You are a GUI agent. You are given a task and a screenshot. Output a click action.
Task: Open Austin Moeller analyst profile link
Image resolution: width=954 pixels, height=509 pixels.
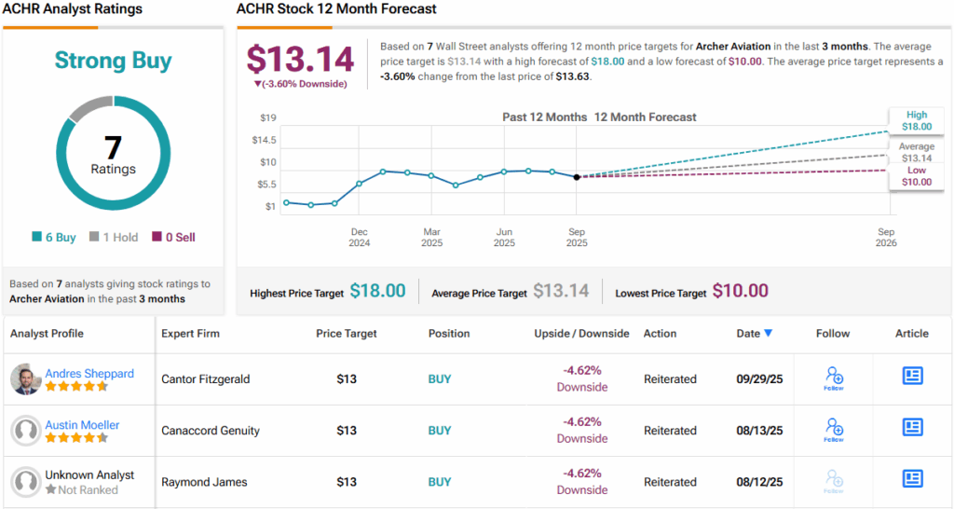82,424
